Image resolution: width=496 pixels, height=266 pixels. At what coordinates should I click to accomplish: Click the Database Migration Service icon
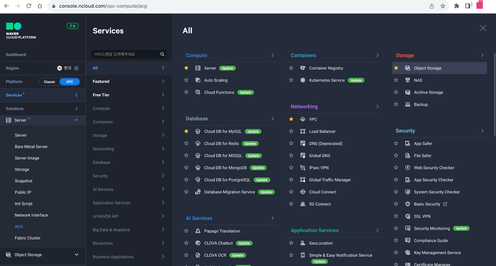(198, 192)
